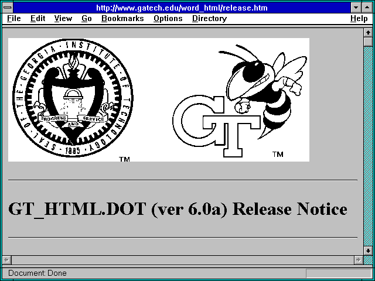Open the Bookmarks menu
The image size is (375, 281).
(122, 19)
